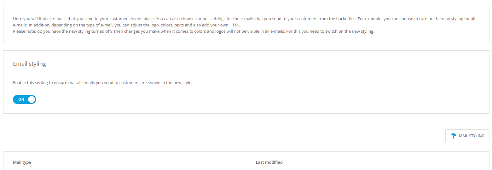Click the white knob of the ON switch
The height and width of the screenshot is (170, 492).
coord(32,99)
